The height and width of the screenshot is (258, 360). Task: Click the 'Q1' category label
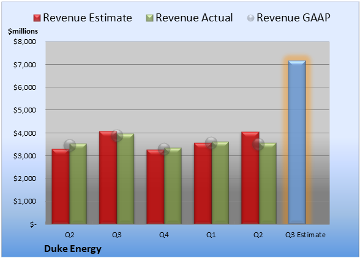211,235
